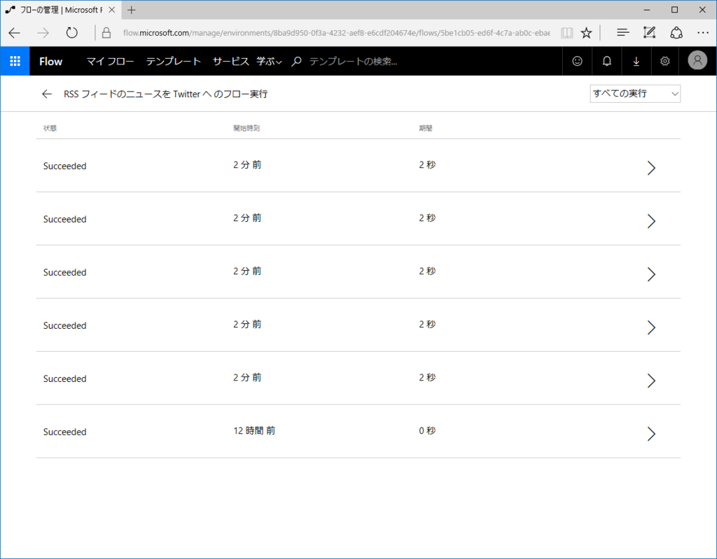Share the page via Edge share icon
The width and height of the screenshot is (717, 559).
[676, 32]
